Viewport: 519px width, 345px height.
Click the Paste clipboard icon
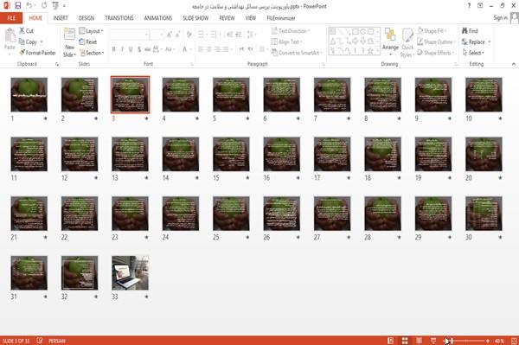tap(10, 35)
